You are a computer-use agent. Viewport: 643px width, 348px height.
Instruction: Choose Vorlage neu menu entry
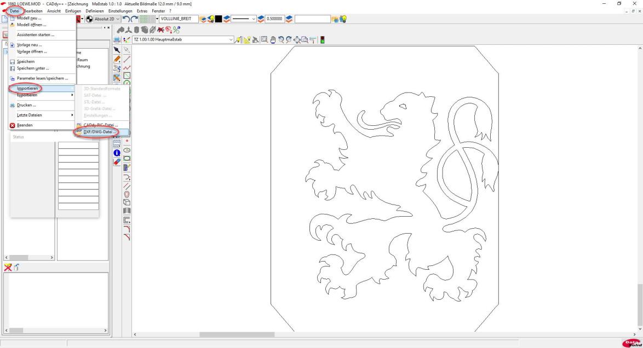[x=42, y=45]
